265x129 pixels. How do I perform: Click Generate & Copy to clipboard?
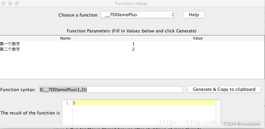224,89
